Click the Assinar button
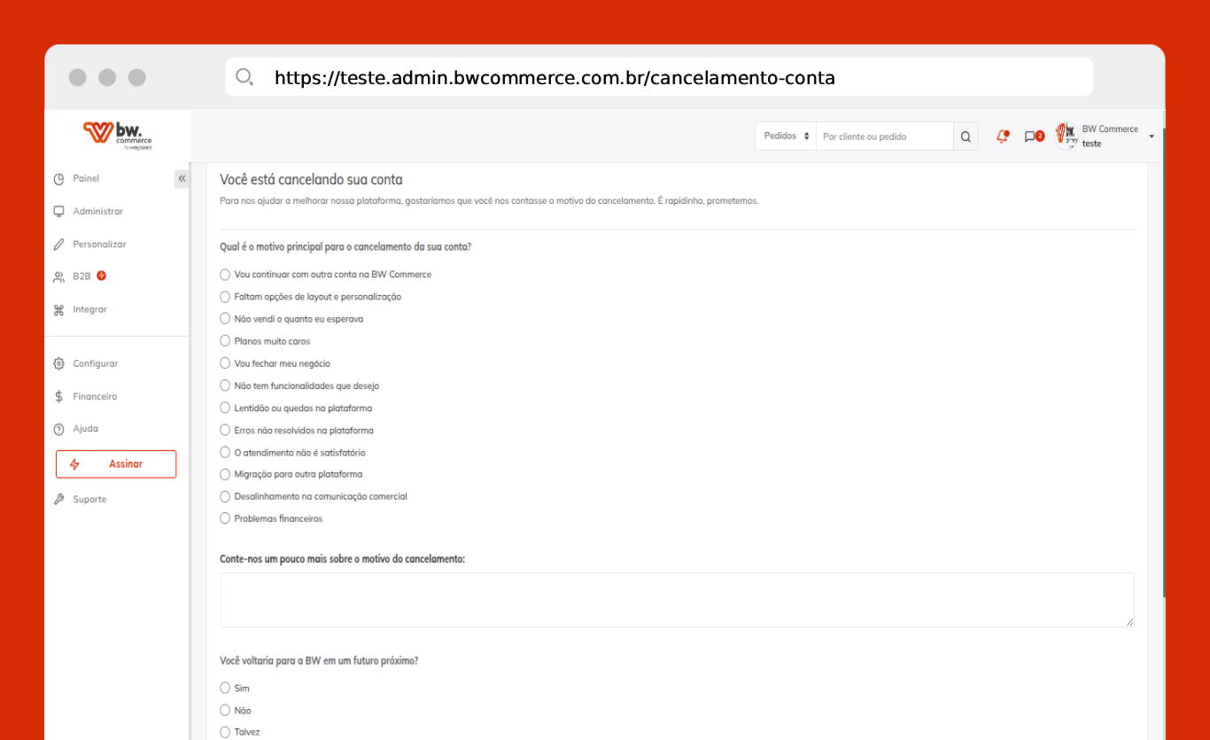 pyautogui.click(x=116, y=464)
